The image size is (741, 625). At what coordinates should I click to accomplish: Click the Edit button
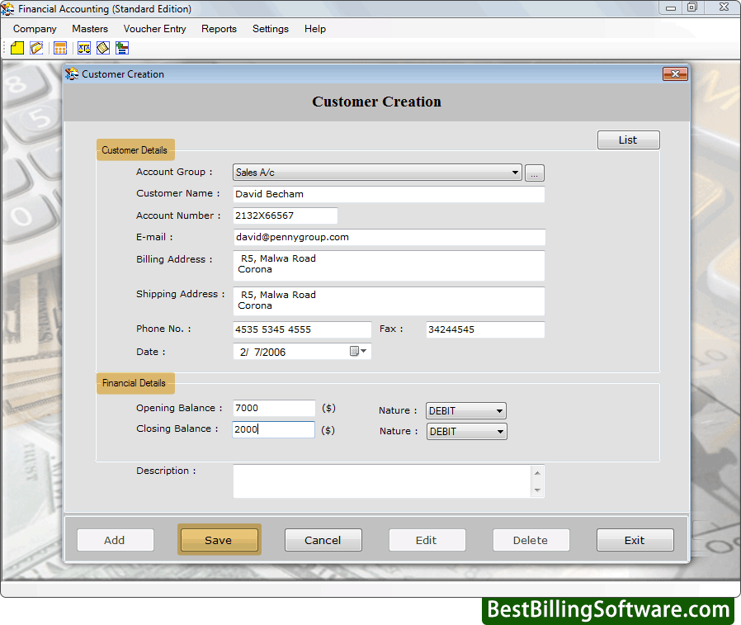pos(427,540)
